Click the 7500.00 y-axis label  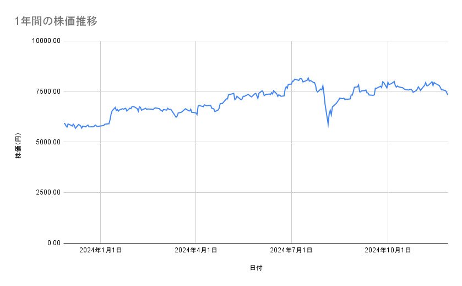click(47, 91)
